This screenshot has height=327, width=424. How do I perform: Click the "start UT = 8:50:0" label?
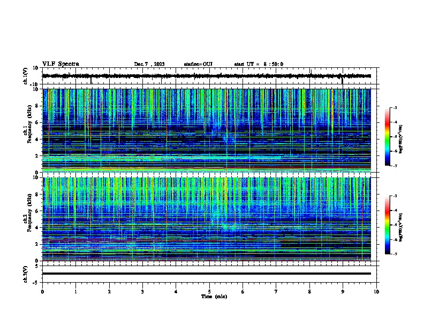[259, 64]
